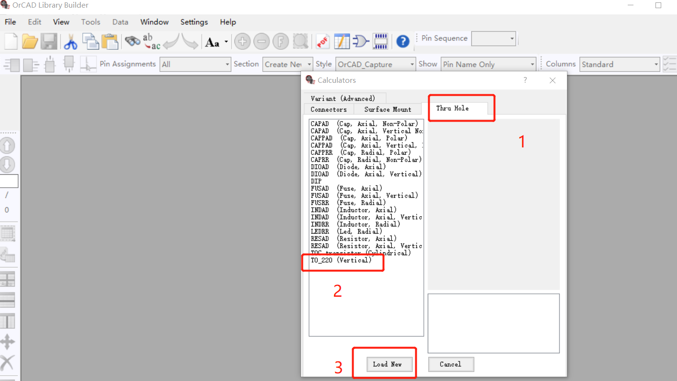This screenshot has height=381, width=677.
Task: Select TO_220 (Vertical) in the list
Action: click(x=342, y=260)
